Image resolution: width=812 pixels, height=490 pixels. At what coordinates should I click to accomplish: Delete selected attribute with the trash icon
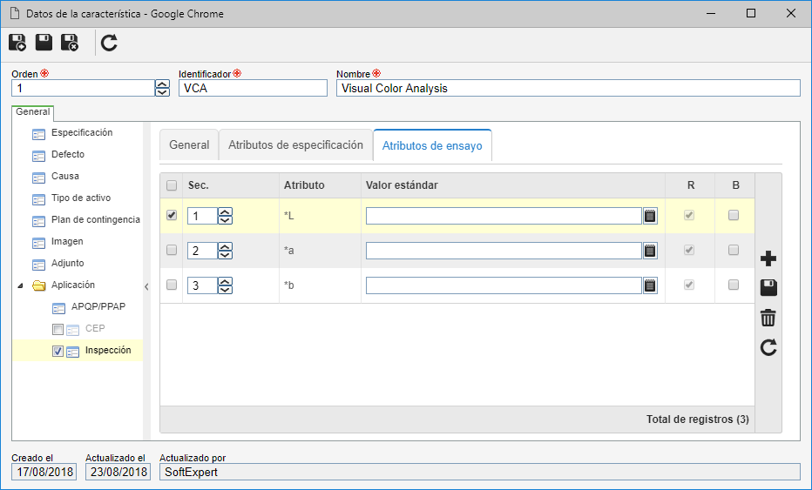pos(768,318)
